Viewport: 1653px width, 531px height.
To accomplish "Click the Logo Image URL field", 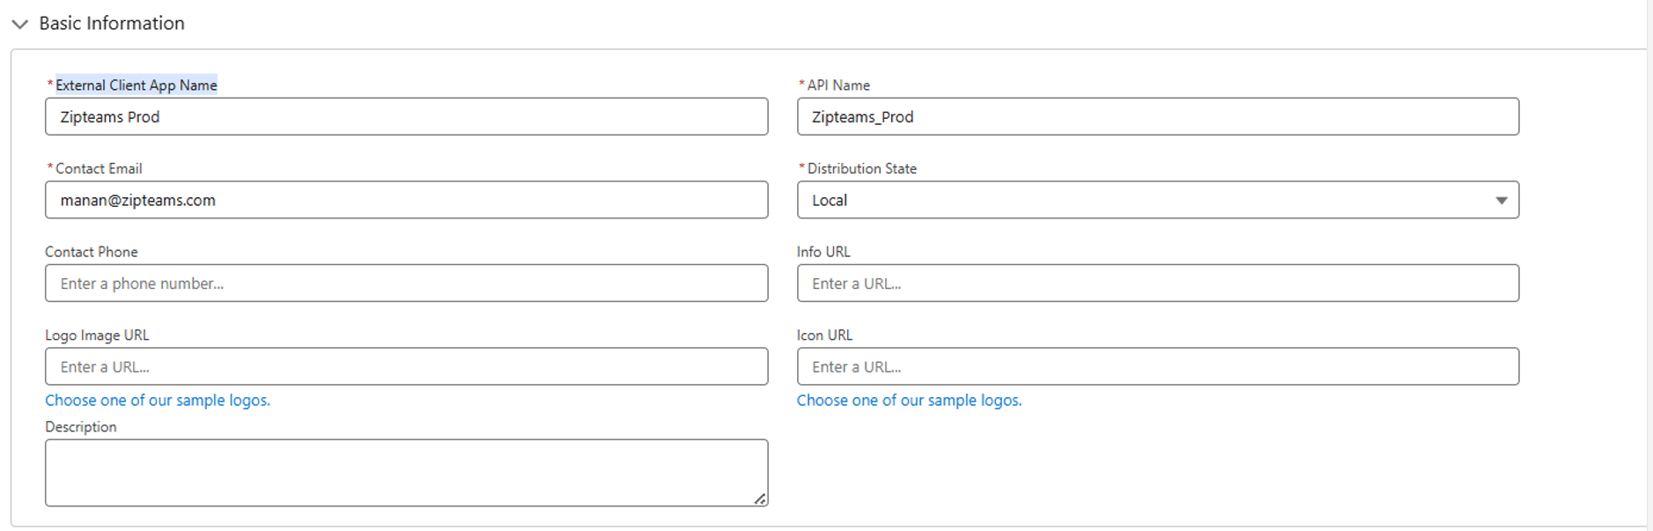I will [x=406, y=367].
